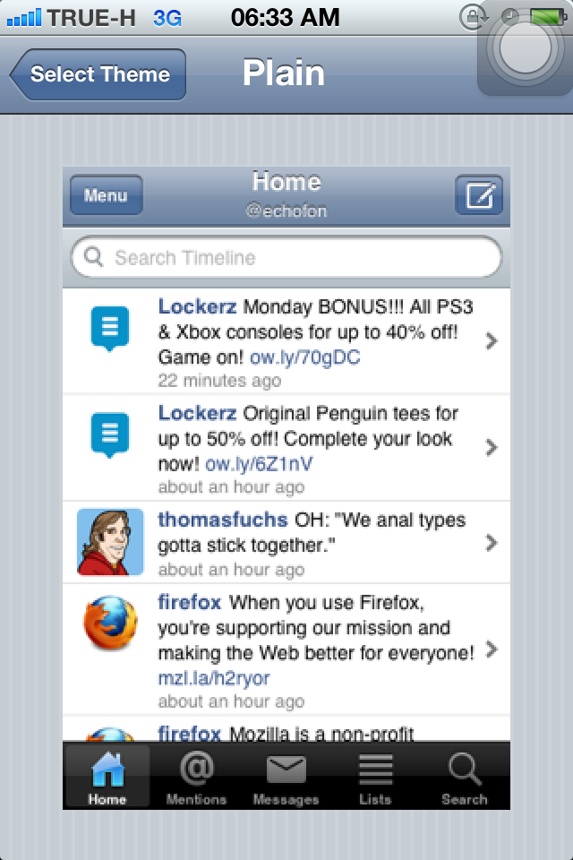The height and width of the screenshot is (860, 573).
Task: Tap thomasfuchs cartoon avatar
Action: click(110, 542)
